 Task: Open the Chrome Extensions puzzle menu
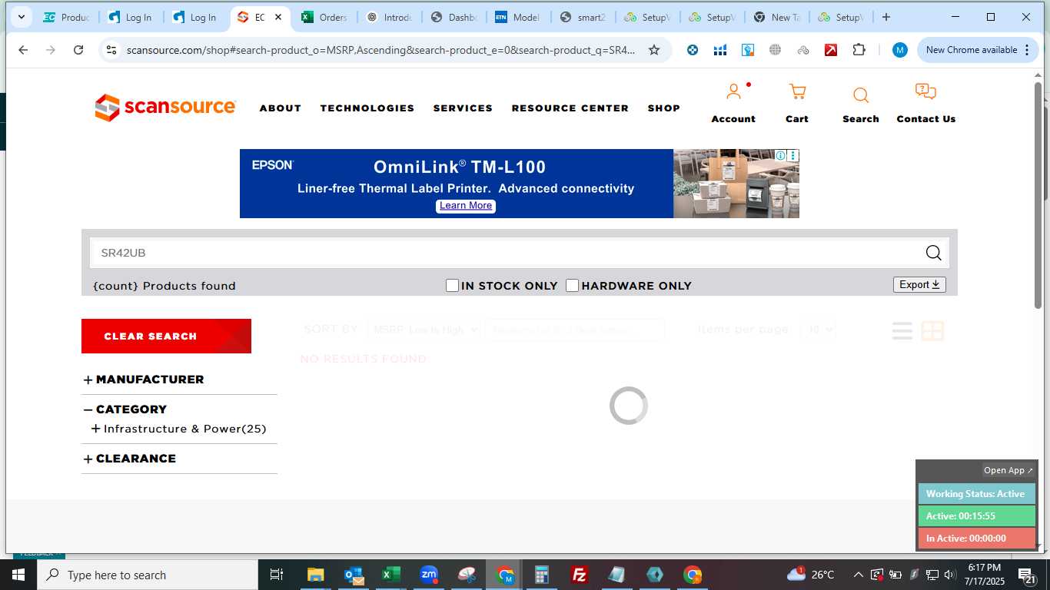click(859, 50)
